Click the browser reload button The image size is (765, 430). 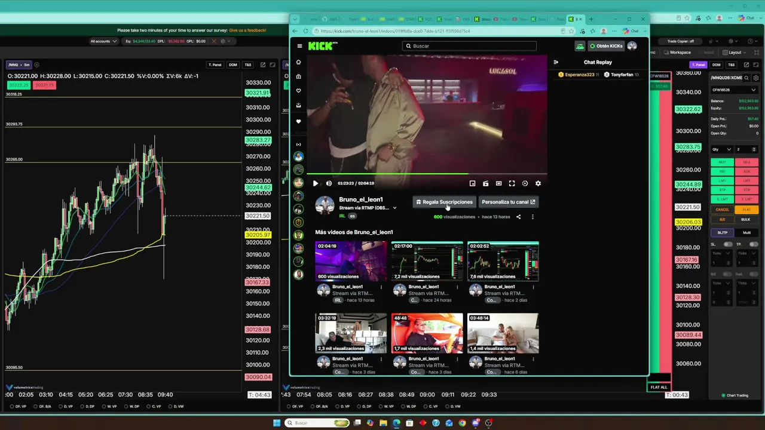click(306, 31)
